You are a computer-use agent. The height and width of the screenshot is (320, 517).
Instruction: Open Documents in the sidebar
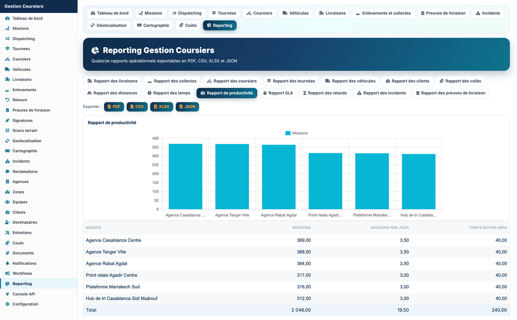click(x=39, y=253)
